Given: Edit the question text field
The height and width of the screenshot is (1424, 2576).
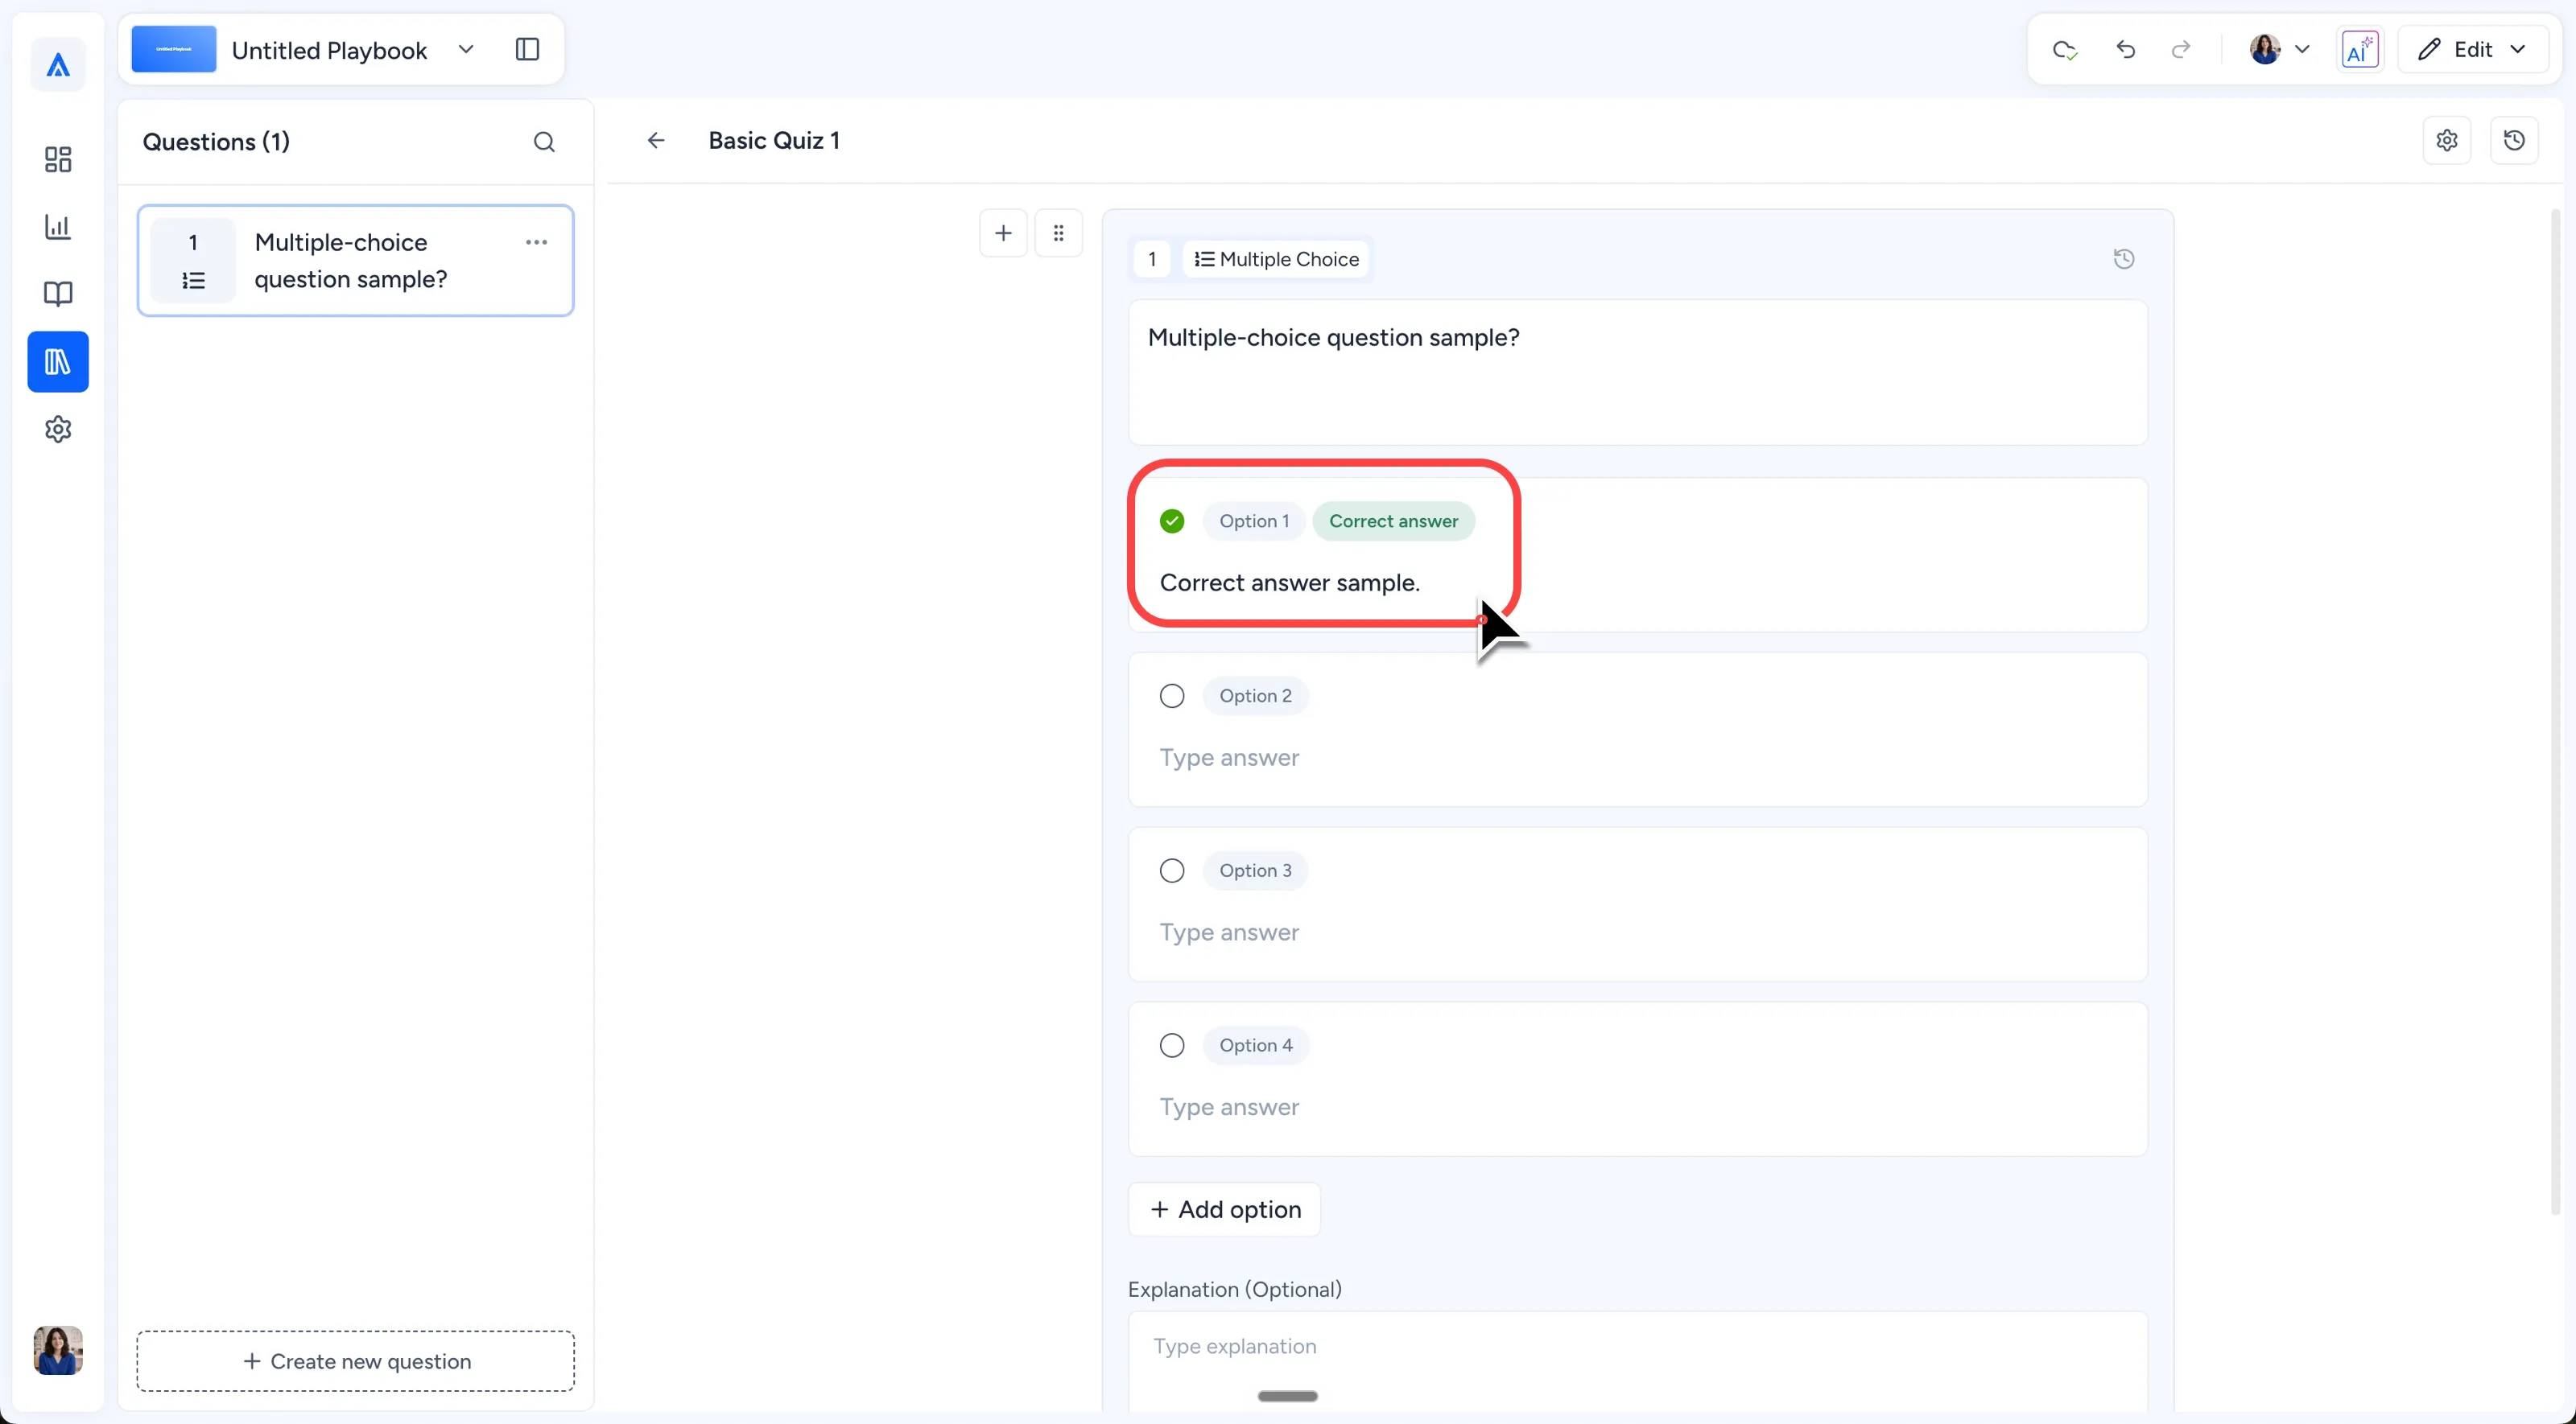Looking at the screenshot, I should point(1637,372).
